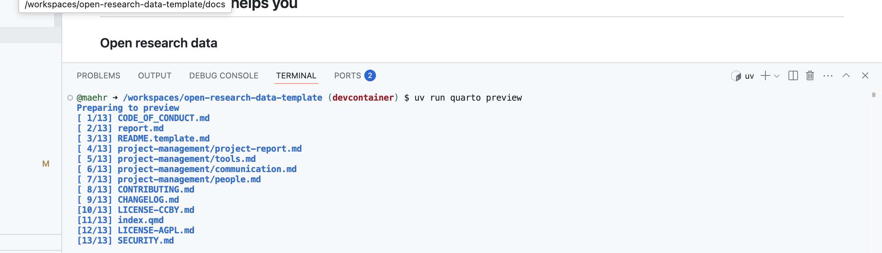Click CHANGELOG.md in terminal output
The height and width of the screenshot is (253, 882).
[x=148, y=200]
